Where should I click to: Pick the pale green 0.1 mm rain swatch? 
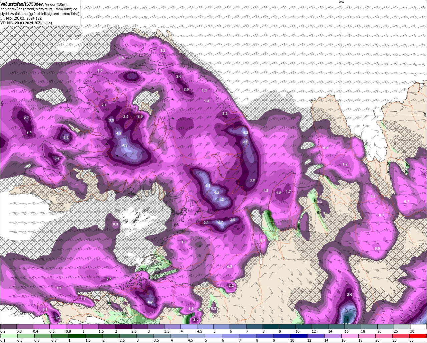[8, 336]
